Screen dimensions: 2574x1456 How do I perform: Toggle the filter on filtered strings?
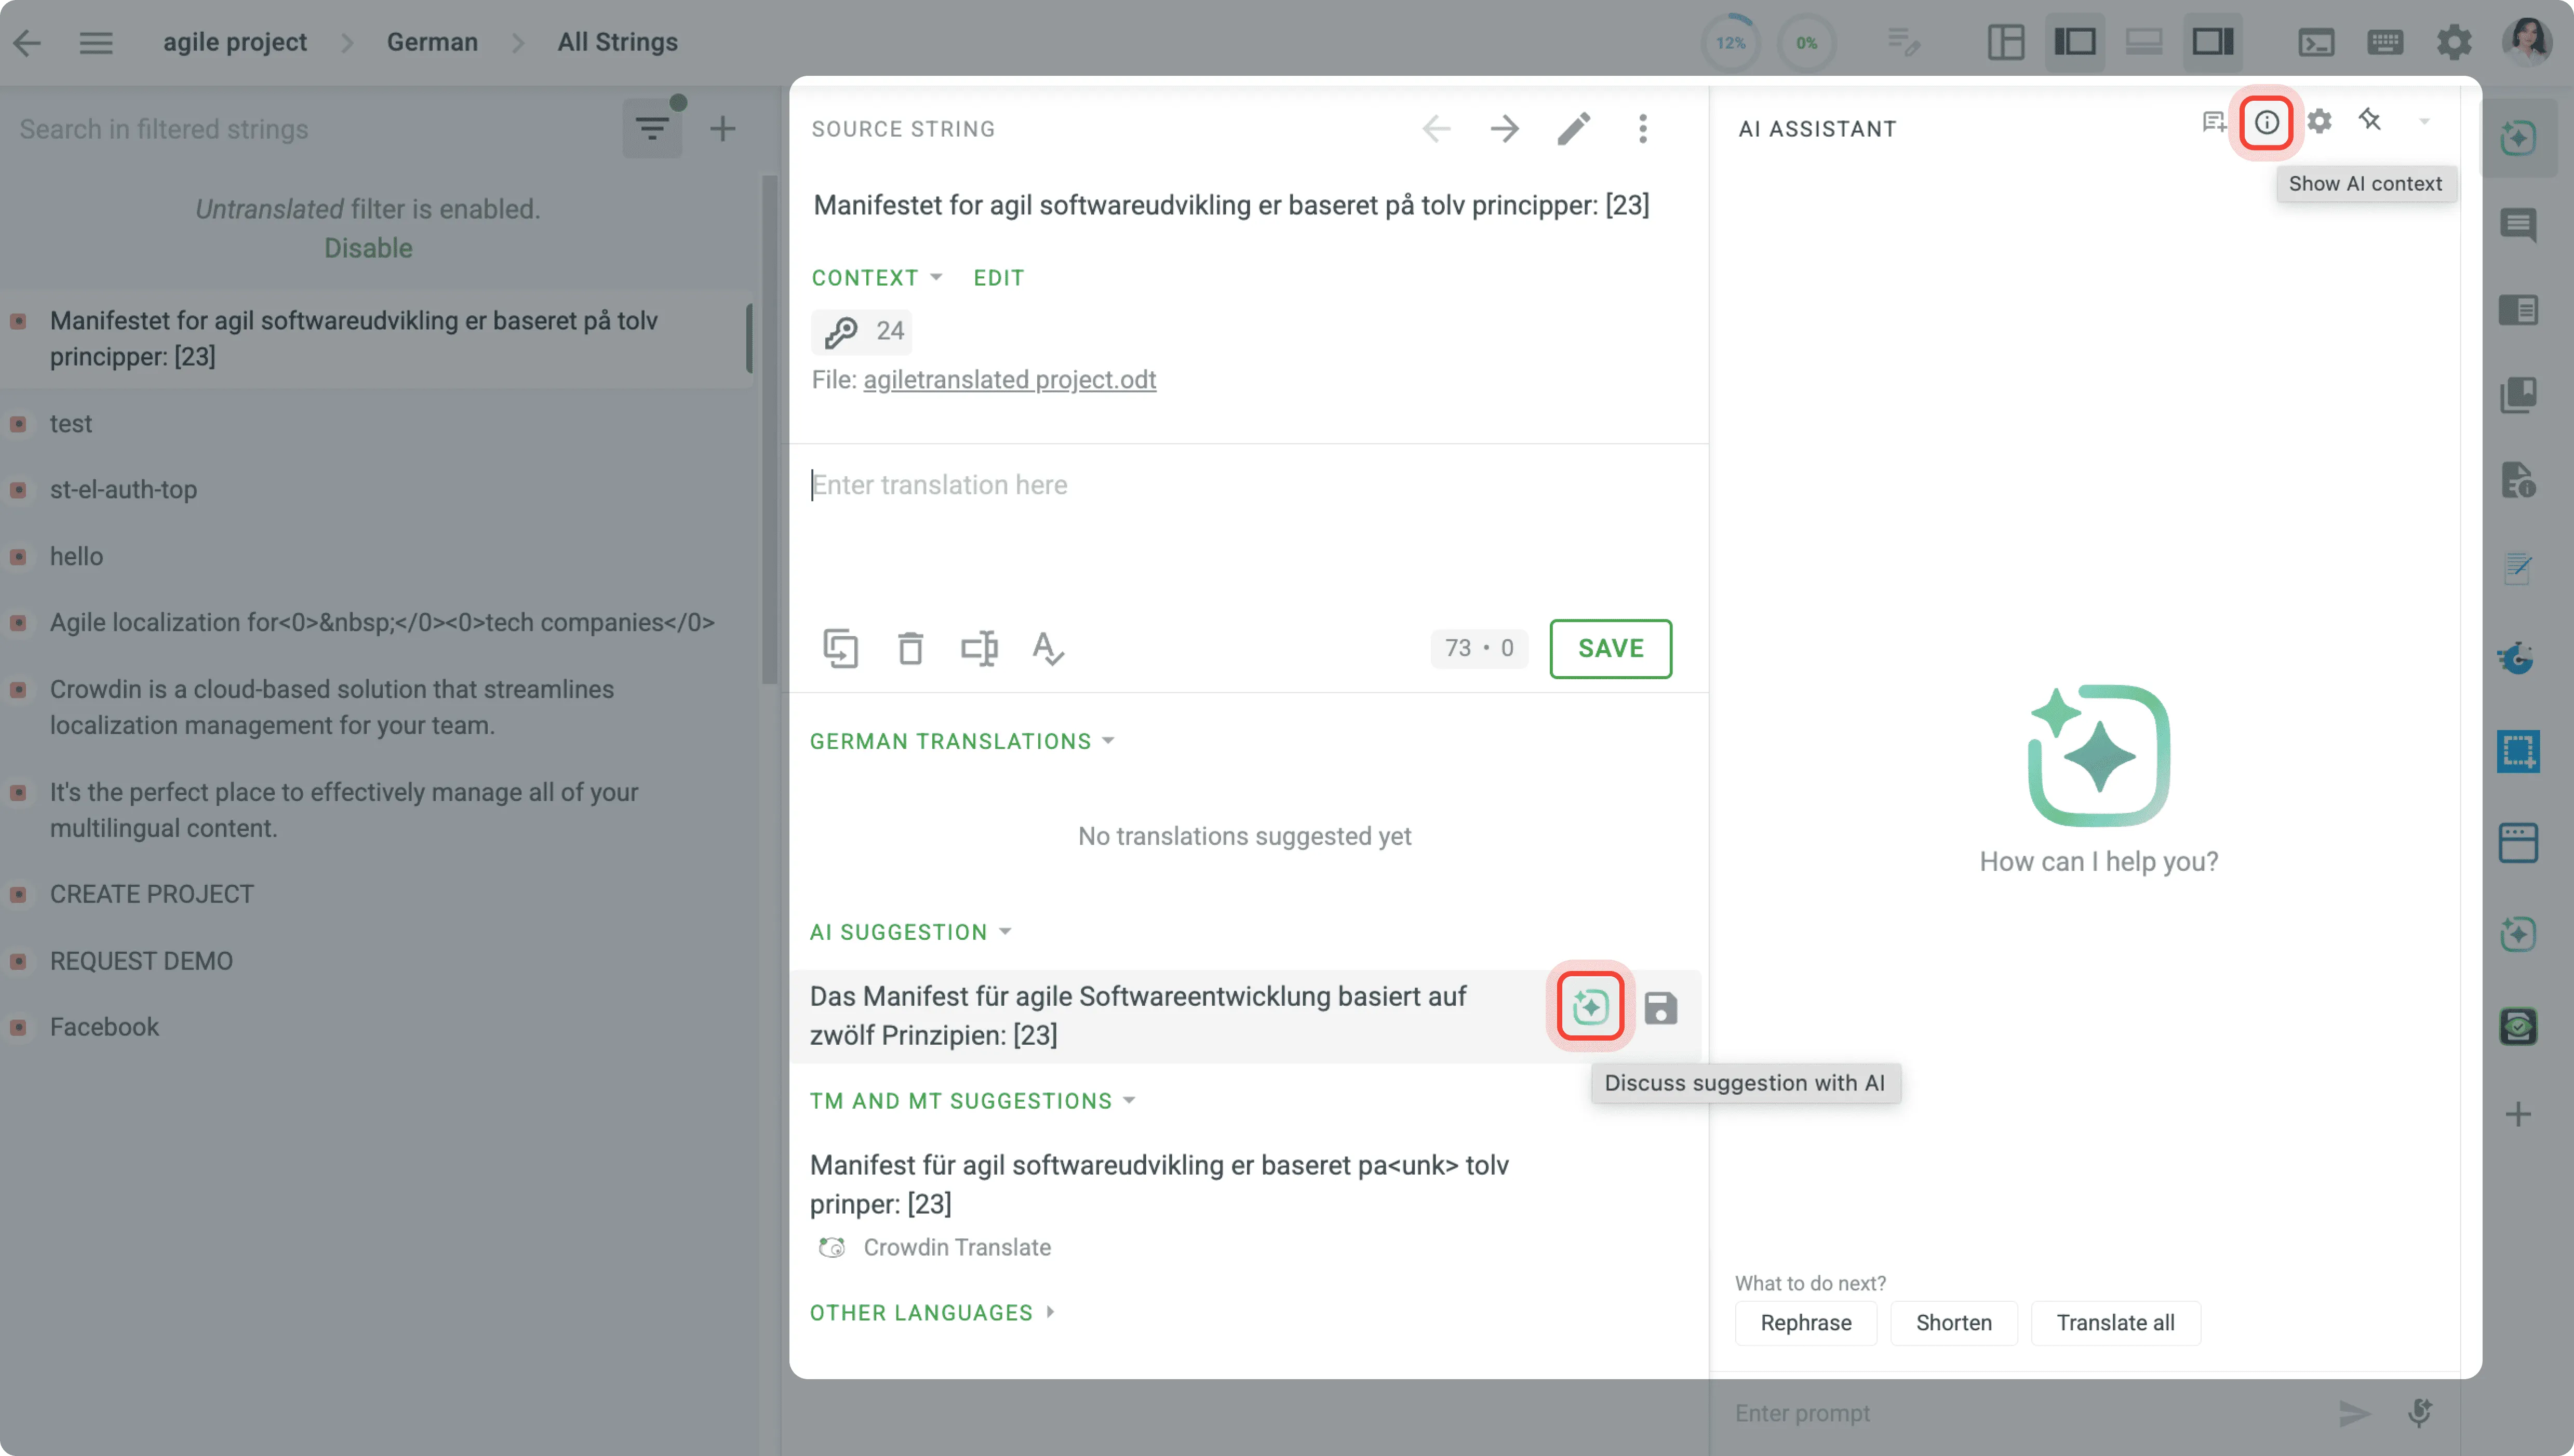pos(653,128)
